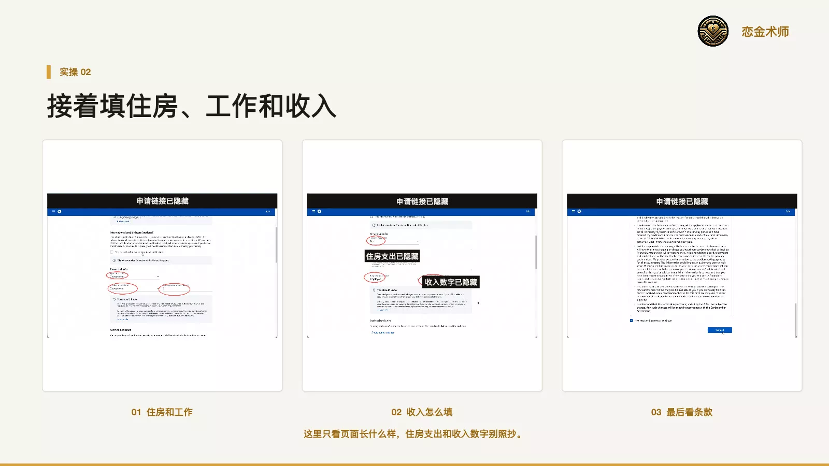The height and width of the screenshot is (466, 829).
Task: Click 'Financial info' heading in screenshot 01
Action: [119, 269]
